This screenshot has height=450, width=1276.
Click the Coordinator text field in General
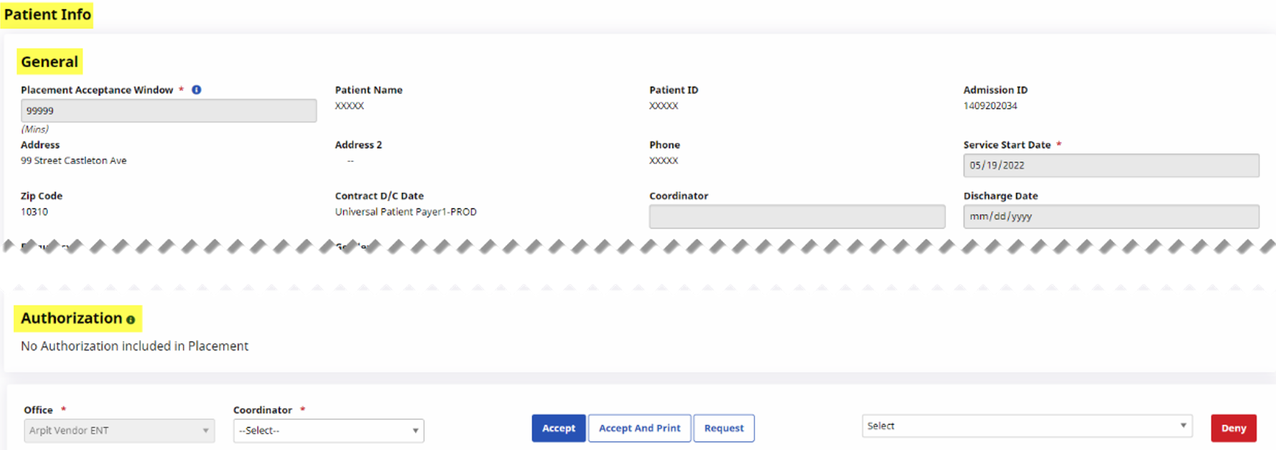click(x=796, y=216)
